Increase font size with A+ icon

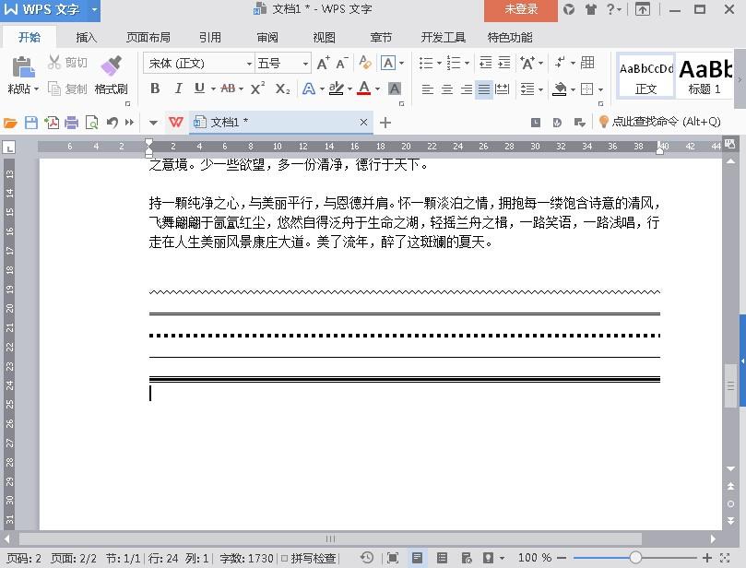tap(323, 63)
